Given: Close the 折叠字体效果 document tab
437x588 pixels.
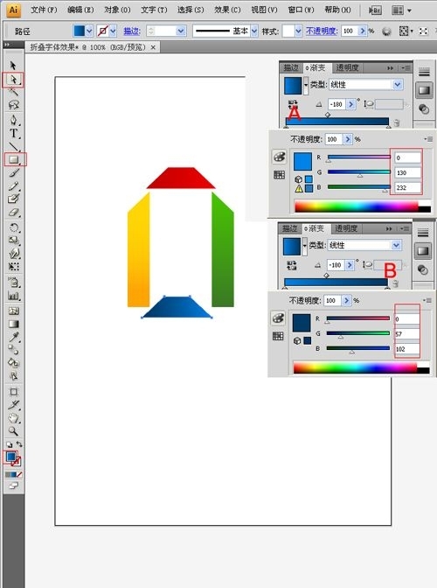Looking at the screenshot, I should click(x=153, y=47).
